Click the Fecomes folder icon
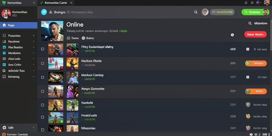272x136 pixels. pos(4,41)
